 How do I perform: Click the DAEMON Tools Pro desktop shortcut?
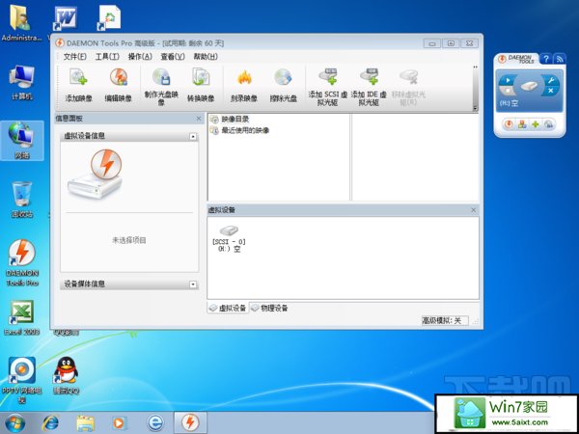point(22,262)
